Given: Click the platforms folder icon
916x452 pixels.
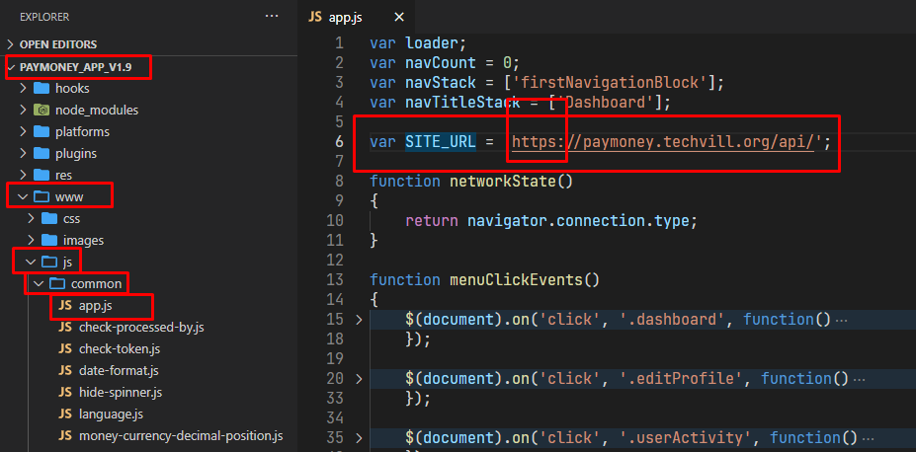Looking at the screenshot, I should (x=42, y=131).
